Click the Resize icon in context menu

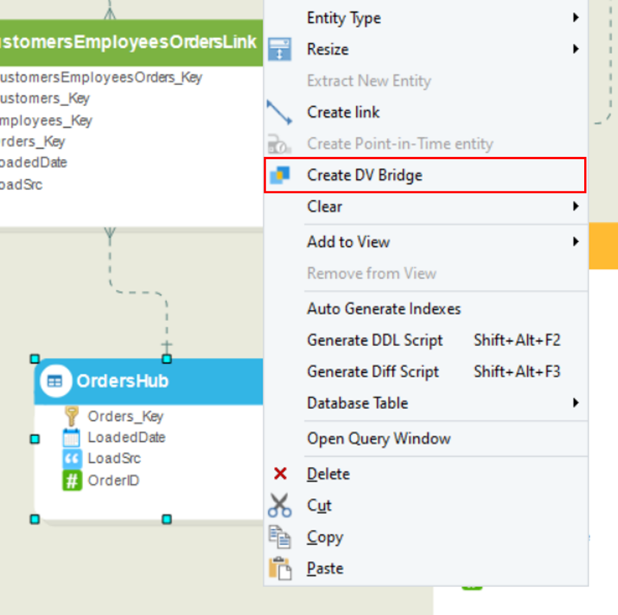point(280,49)
